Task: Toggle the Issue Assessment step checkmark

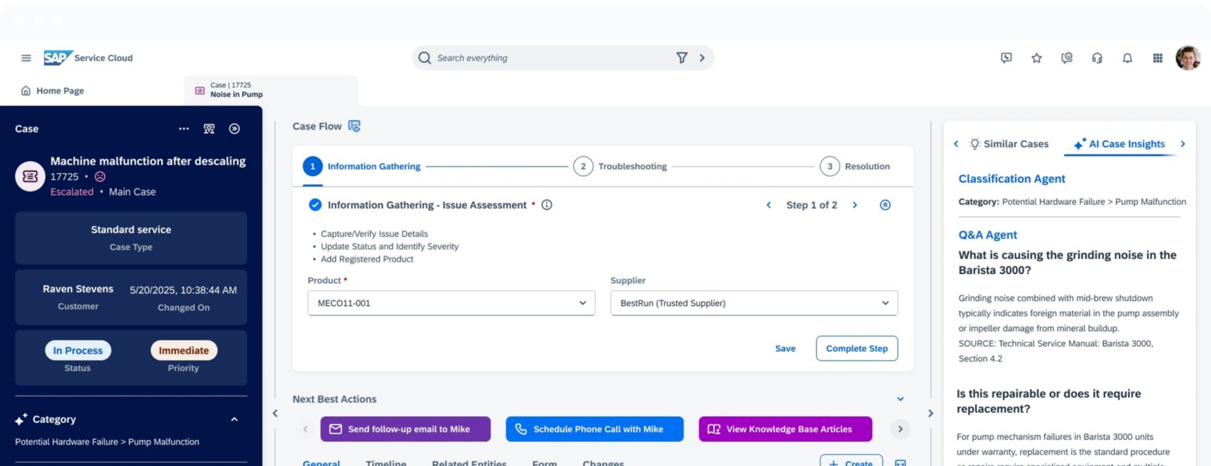Action: [315, 205]
